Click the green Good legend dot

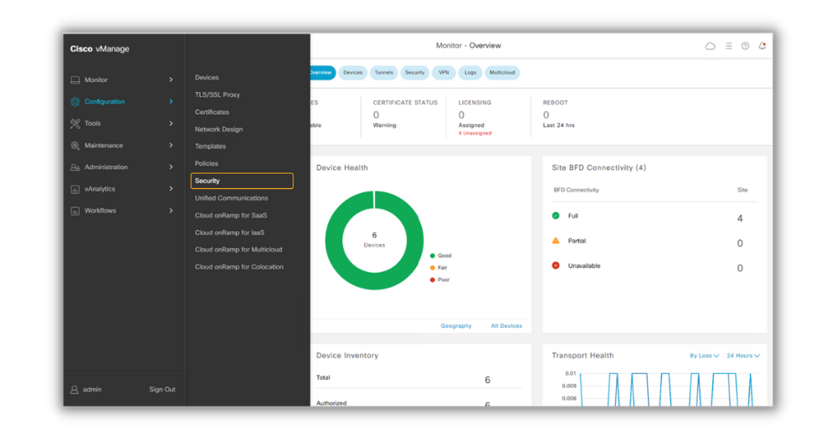433,256
